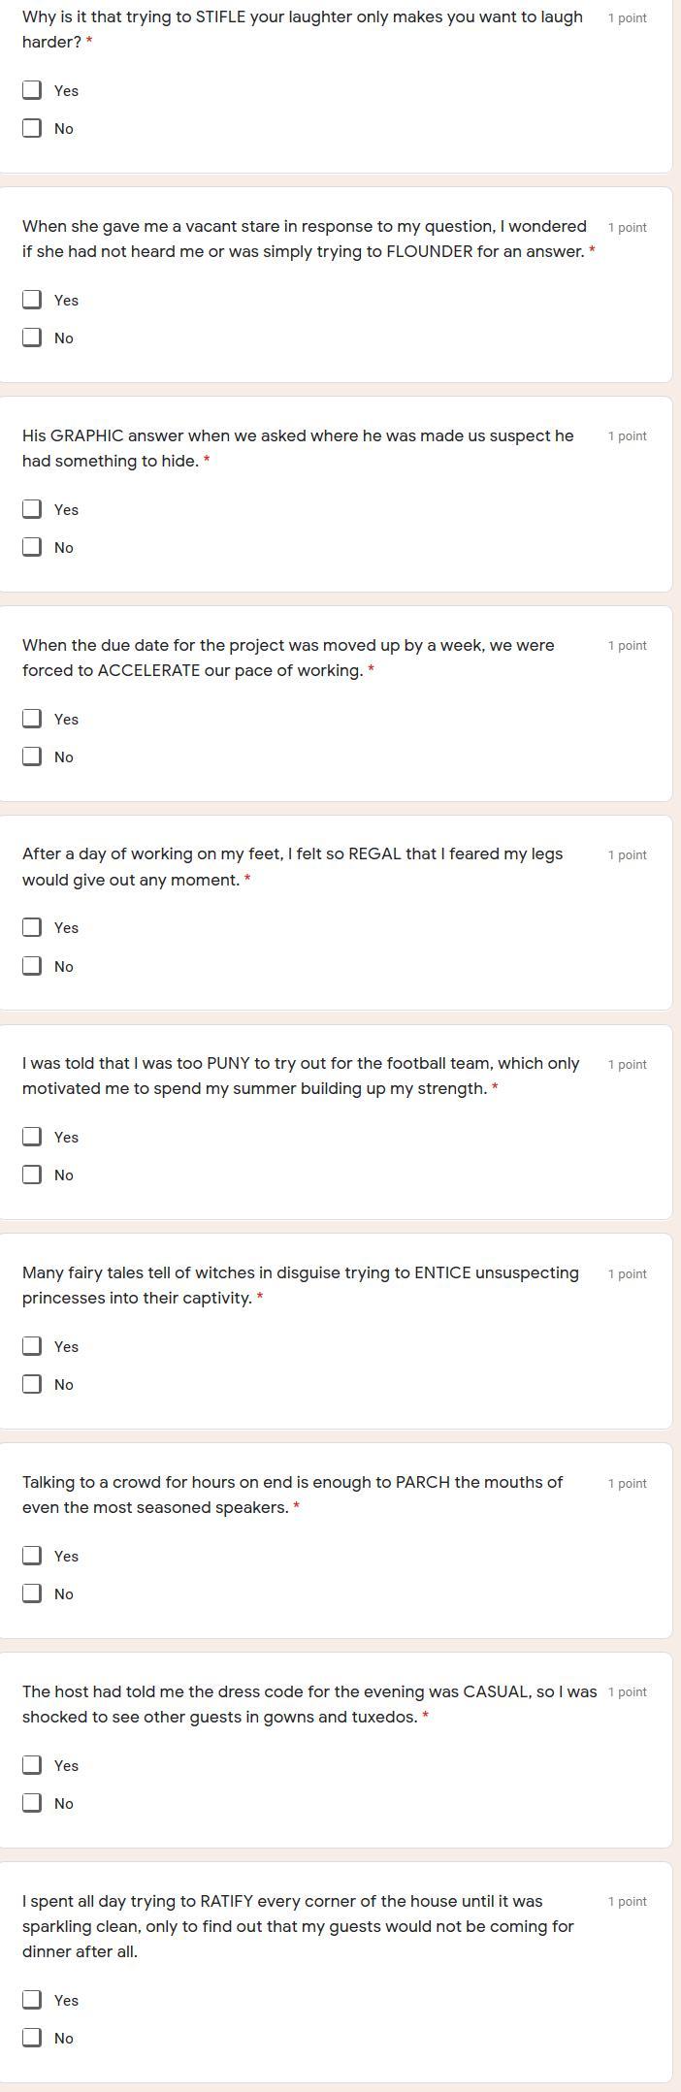Mark Yes for the REGAL question
The height and width of the screenshot is (2092, 681).
point(32,927)
